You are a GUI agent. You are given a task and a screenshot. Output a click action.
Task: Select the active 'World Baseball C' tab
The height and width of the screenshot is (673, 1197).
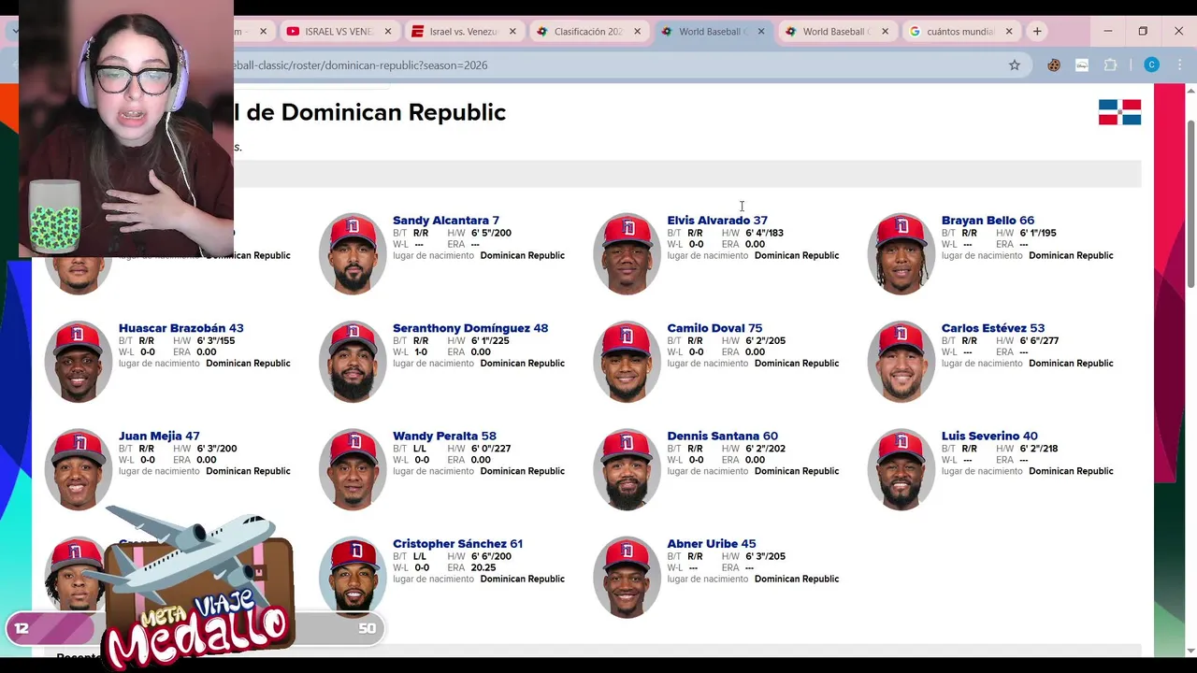point(712,32)
